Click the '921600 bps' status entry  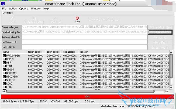pyautogui.click(x=71, y=101)
